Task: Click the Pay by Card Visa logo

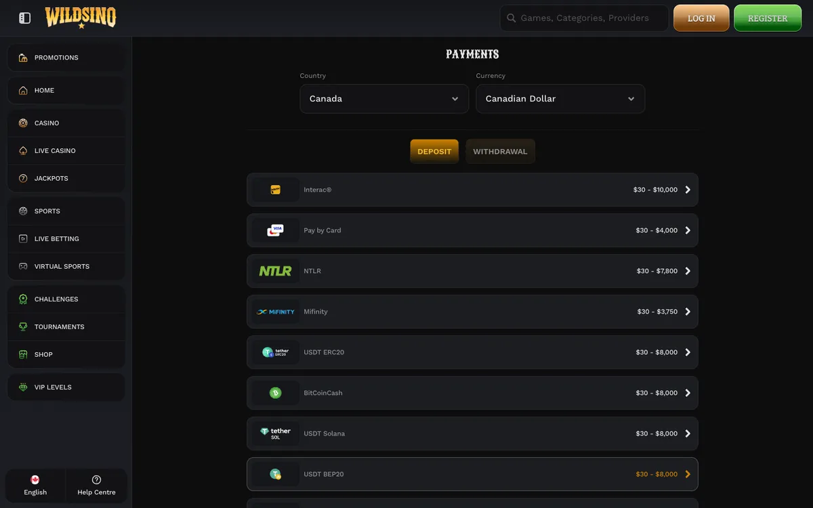Action: (x=275, y=230)
